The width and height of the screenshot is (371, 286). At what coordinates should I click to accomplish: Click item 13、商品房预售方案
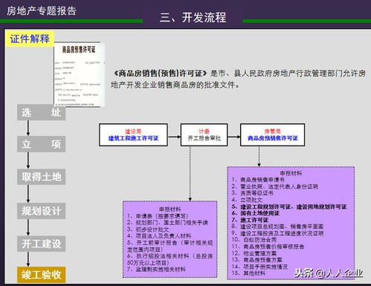click(257, 260)
